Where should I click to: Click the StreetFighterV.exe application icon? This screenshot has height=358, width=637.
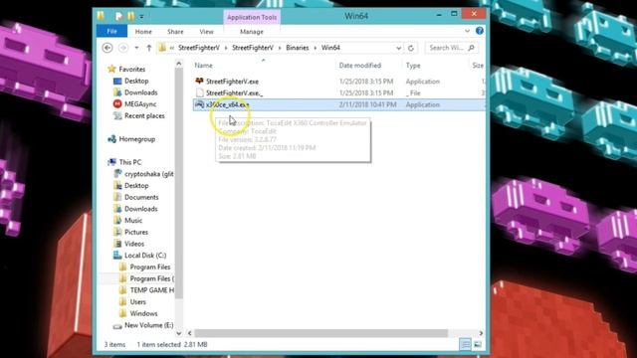click(x=199, y=81)
